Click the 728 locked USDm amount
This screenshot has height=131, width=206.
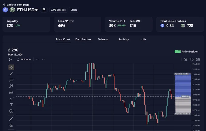(190, 26)
